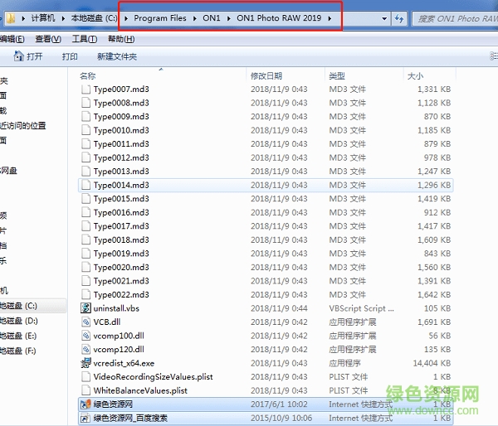The width and height of the screenshot is (498, 426).
Task: Select file name Type0021.md3
Action: [121, 281]
